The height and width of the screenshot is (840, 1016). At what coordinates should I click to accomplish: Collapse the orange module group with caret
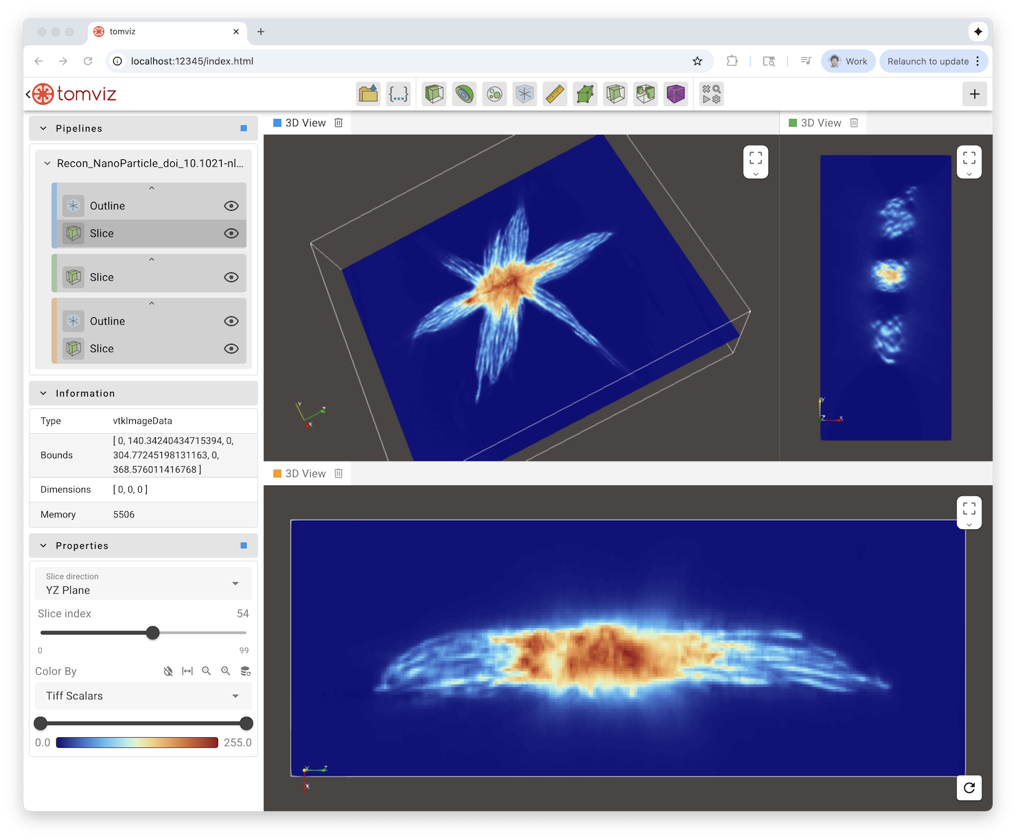(152, 303)
